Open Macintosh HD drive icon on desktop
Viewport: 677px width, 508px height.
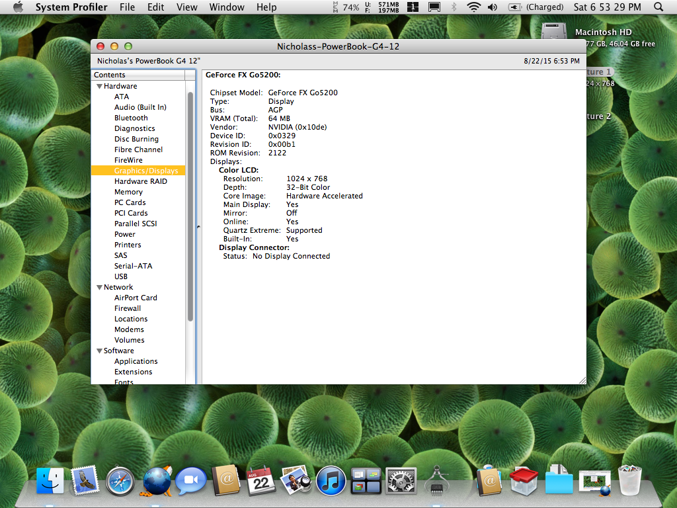tap(554, 31)
